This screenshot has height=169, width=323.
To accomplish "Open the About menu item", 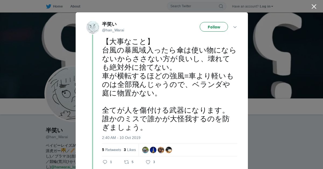I will pyautogui.click(x=75, y=6).
